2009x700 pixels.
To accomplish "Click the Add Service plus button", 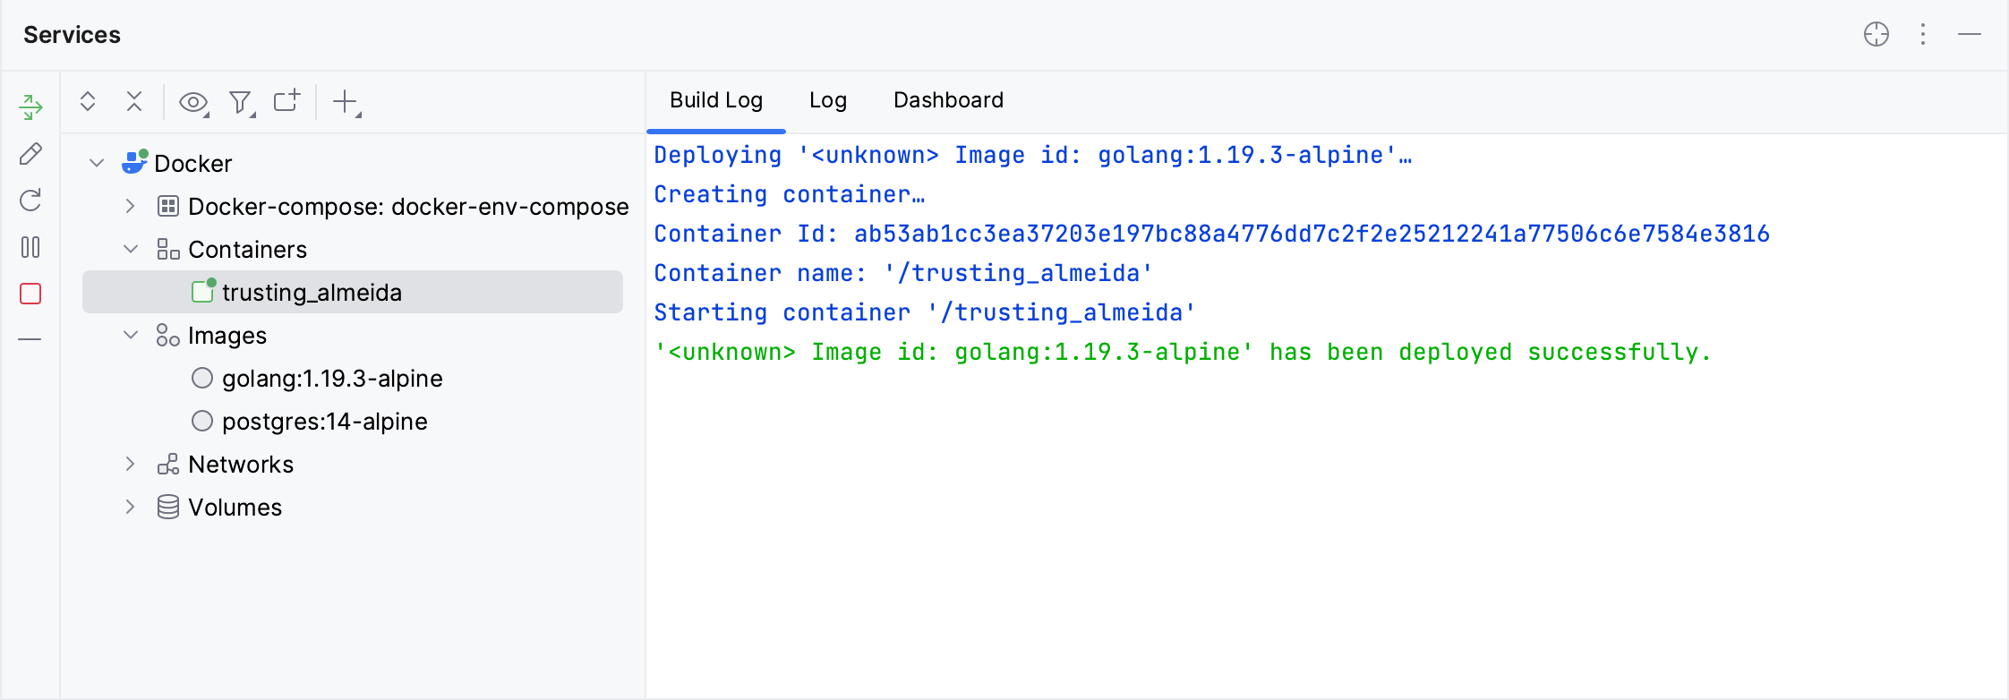I will point(346,102).
